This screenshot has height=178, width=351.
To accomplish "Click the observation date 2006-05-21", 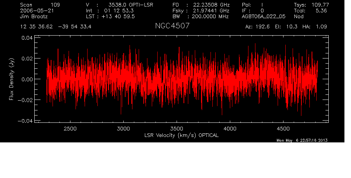I will tap(37, 11).
